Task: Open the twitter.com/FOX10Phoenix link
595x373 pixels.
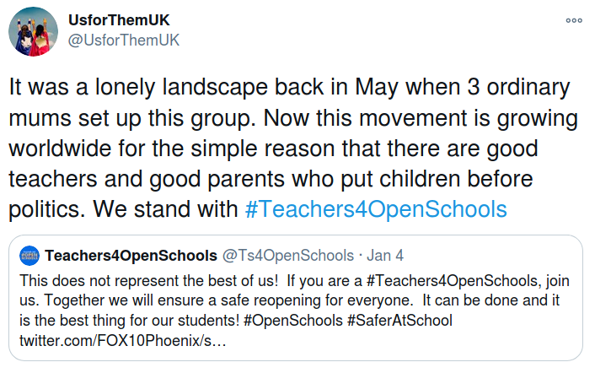Action: click(122, 341)
